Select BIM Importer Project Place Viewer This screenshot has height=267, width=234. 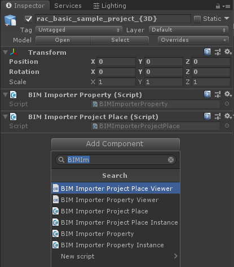116,189
